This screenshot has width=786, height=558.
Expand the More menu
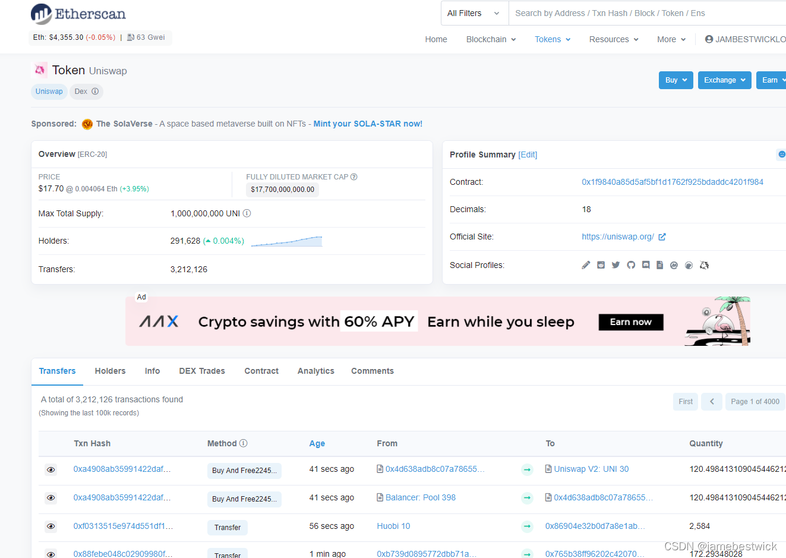671,39
